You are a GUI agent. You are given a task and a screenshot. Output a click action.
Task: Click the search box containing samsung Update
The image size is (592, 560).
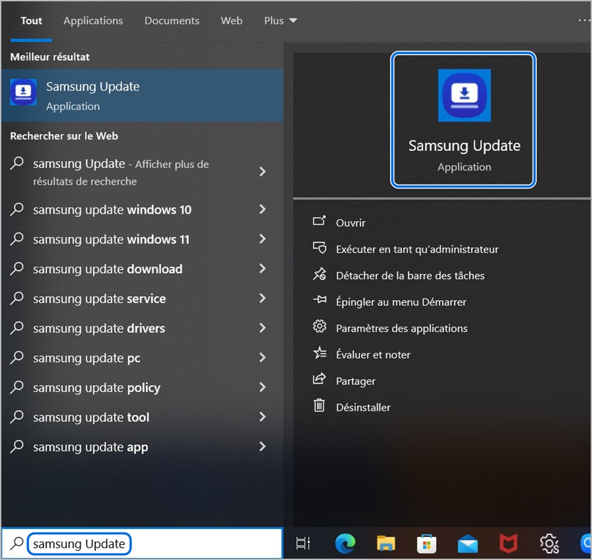pos(79,544)
